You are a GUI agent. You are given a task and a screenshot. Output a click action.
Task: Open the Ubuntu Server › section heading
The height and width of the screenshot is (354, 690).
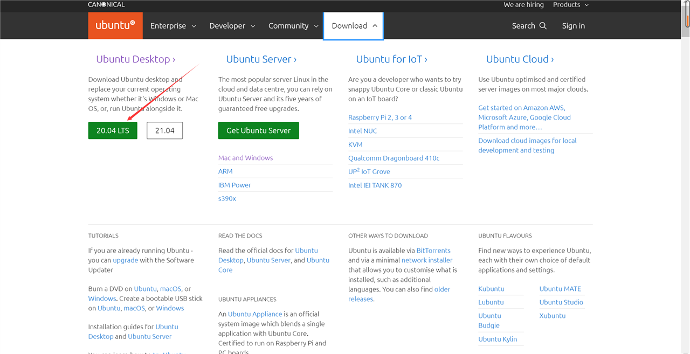pos(261,59)
